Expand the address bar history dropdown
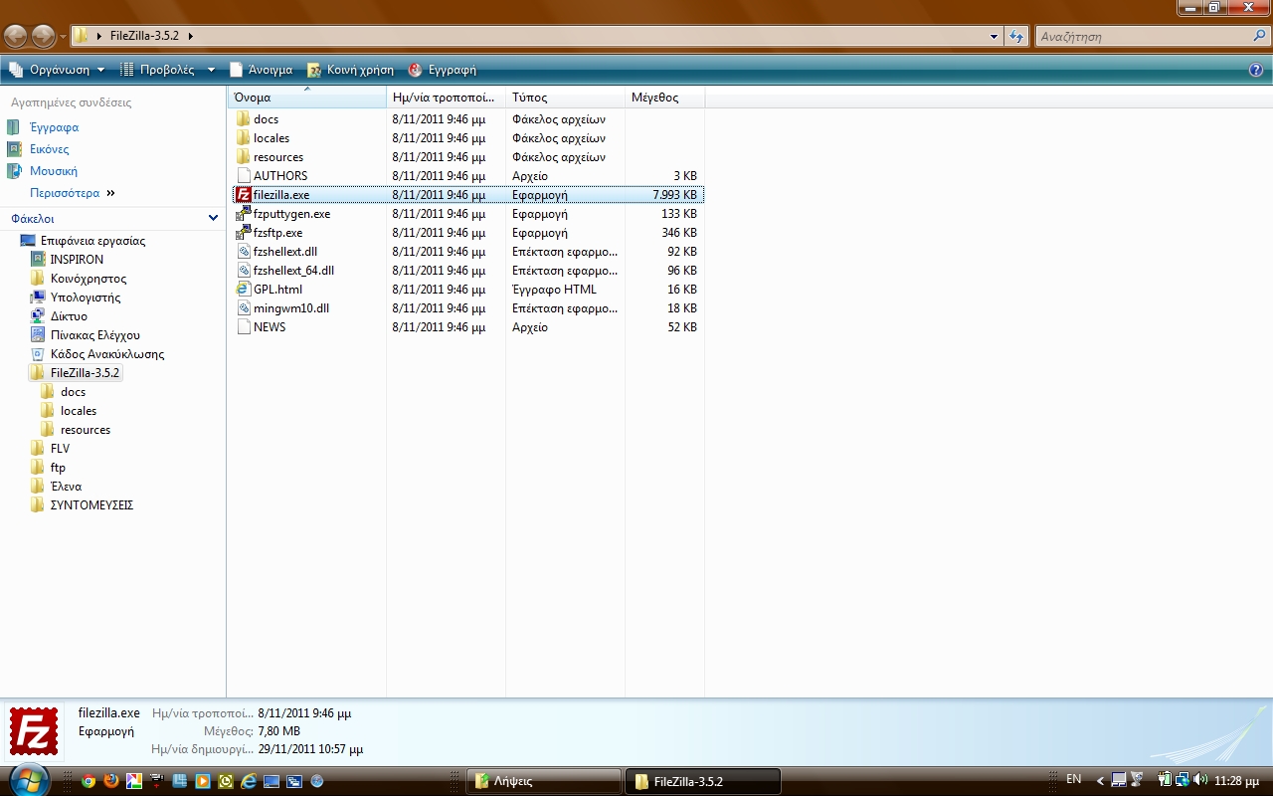Screen dimensions: 1273x796 click(995, 37)
